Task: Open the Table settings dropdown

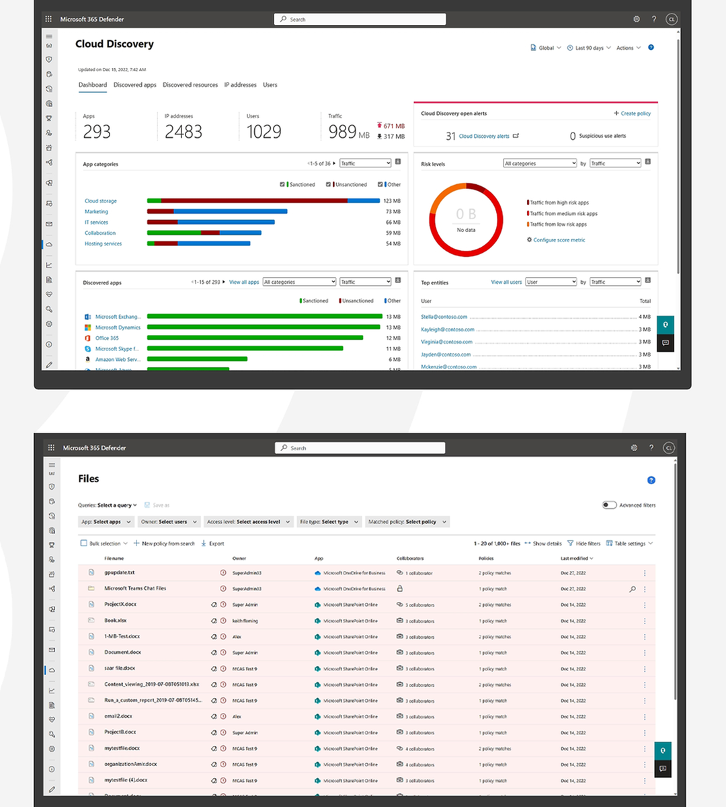Action: 630,543
